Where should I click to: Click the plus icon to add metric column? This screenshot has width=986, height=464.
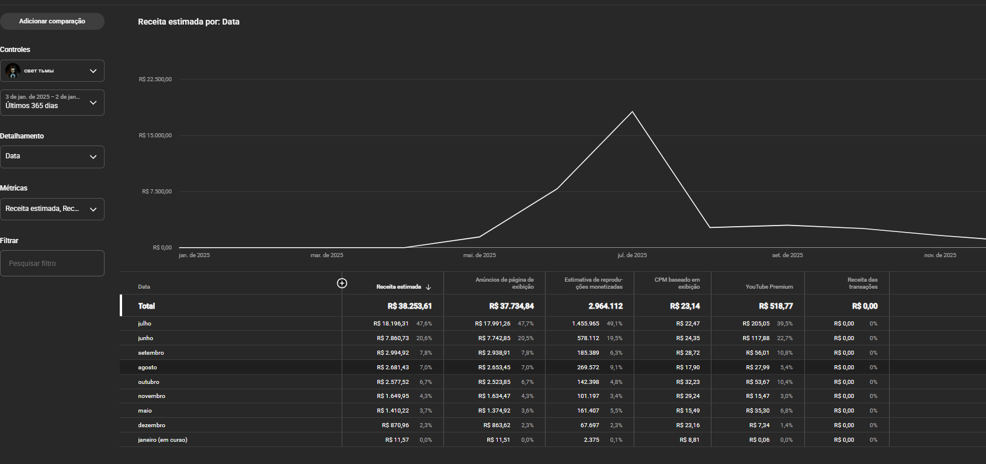point(342,283)
